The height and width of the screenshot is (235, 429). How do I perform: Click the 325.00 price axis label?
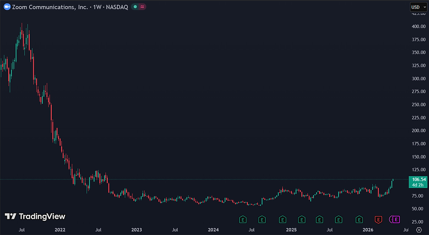(418, 66)
